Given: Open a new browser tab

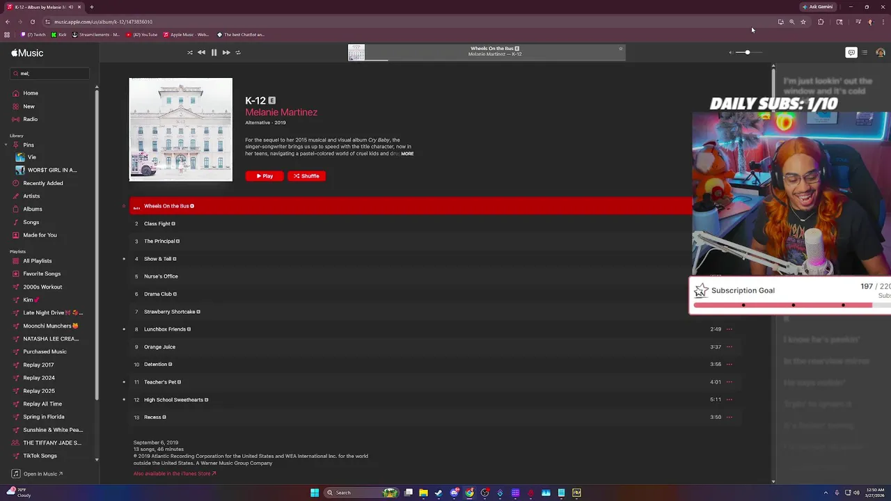Looking at the screenshot, I should [91, 7].
